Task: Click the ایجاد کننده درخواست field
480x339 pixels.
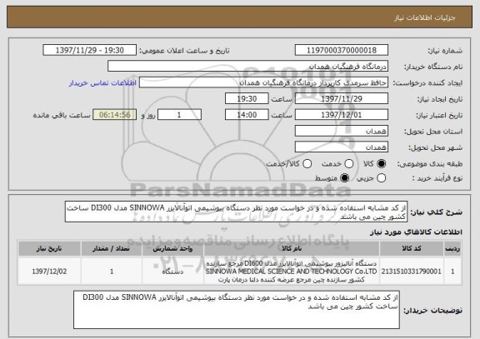Action: click(263, 82)
